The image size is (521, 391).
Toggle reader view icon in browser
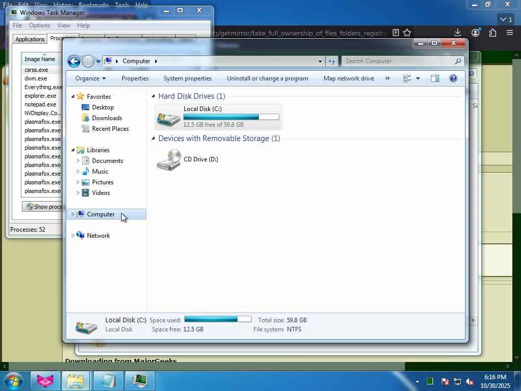click(x=395, y=33)
